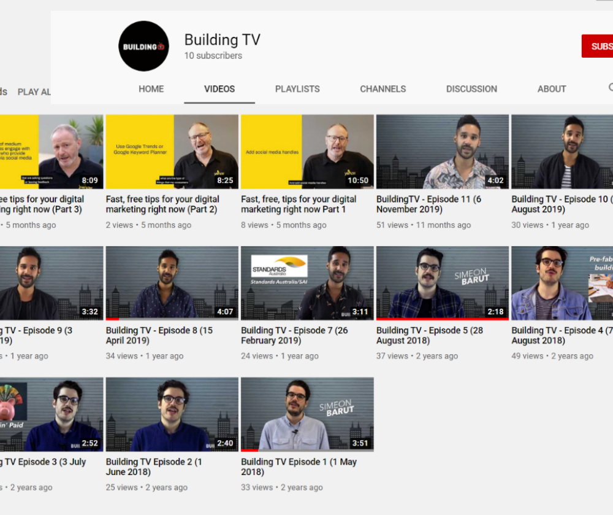Click title 'Building TV Episode 2 (1 June 2018)'
613x515 pixels.
pos(154,467)
